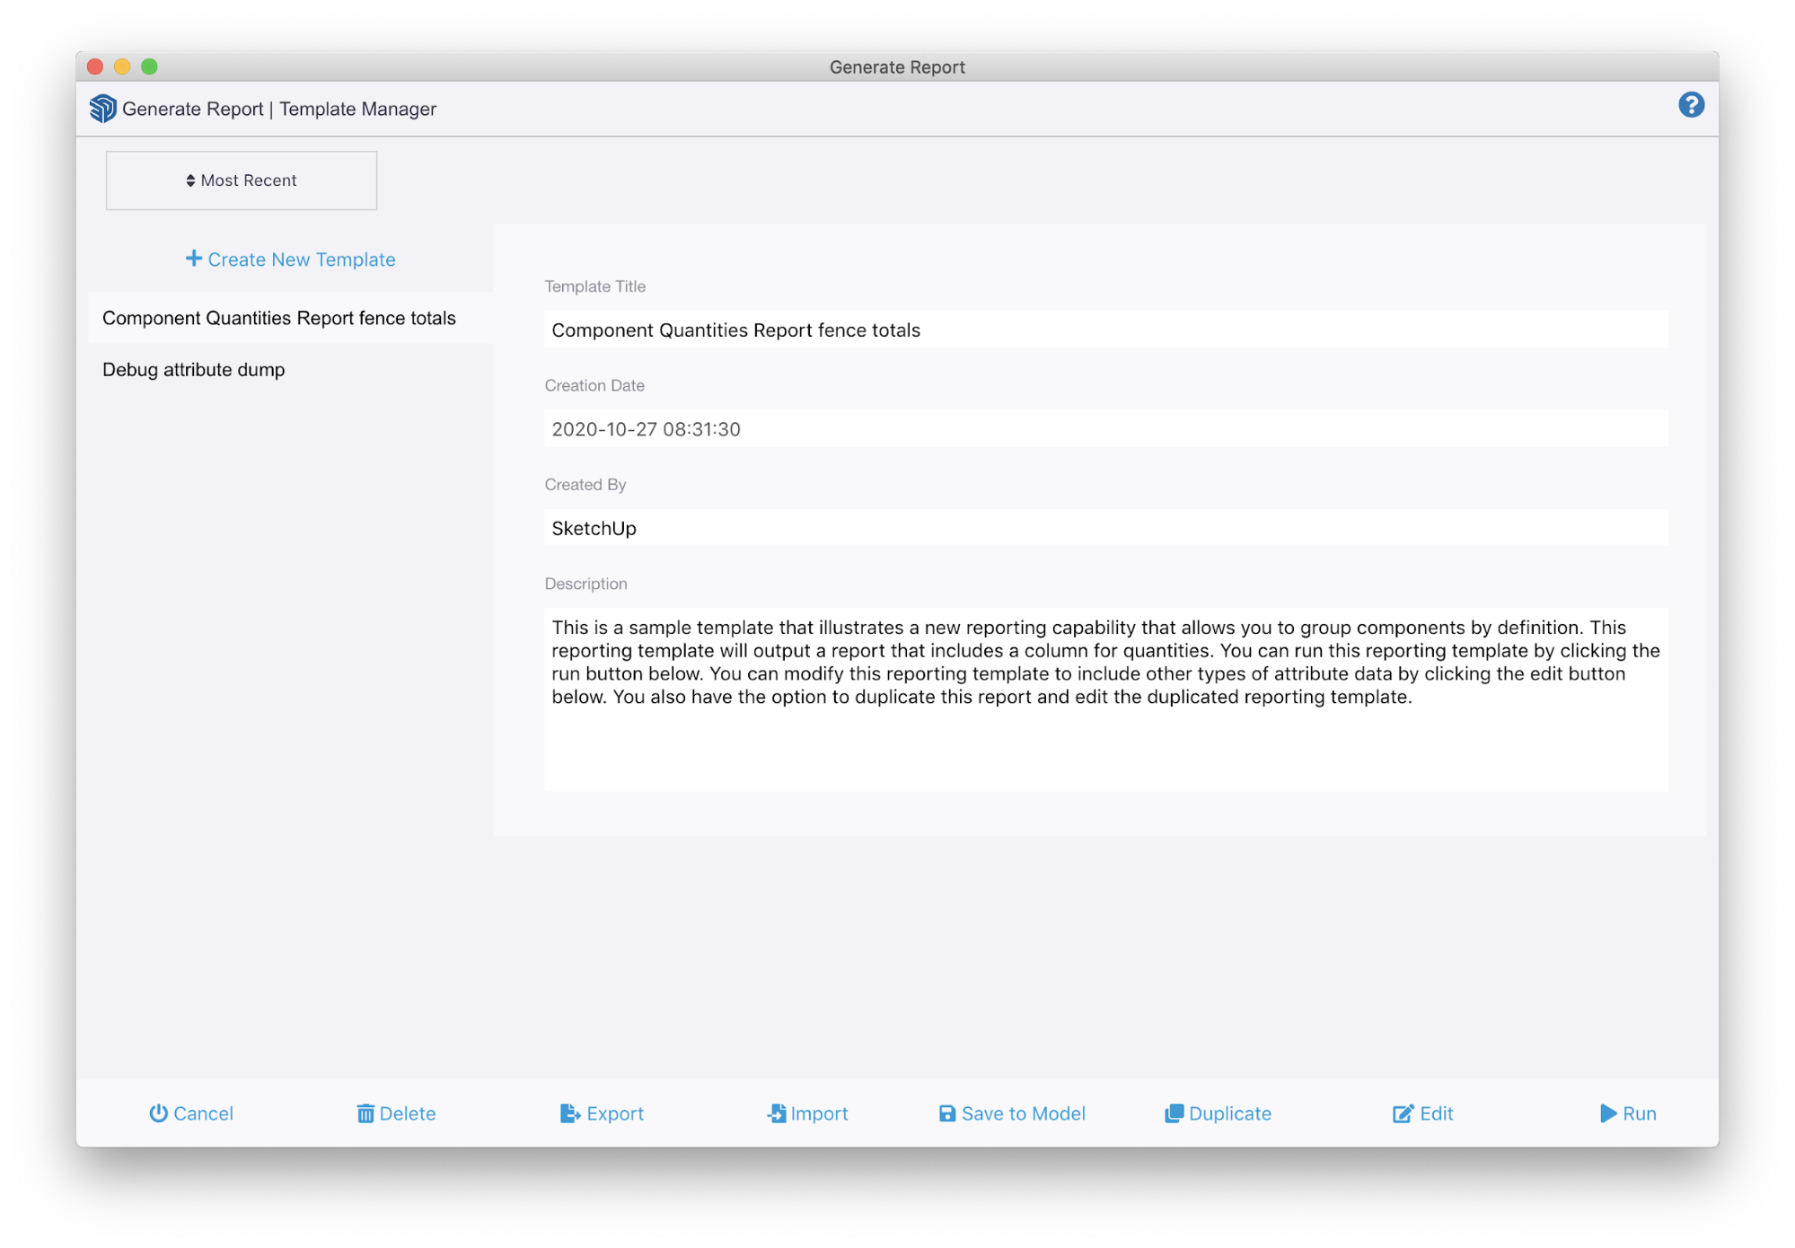Viewport: 1795px width, 1248px height.
Task: Click the Save to Model disk icon
Action: [x=946, y=1113]
